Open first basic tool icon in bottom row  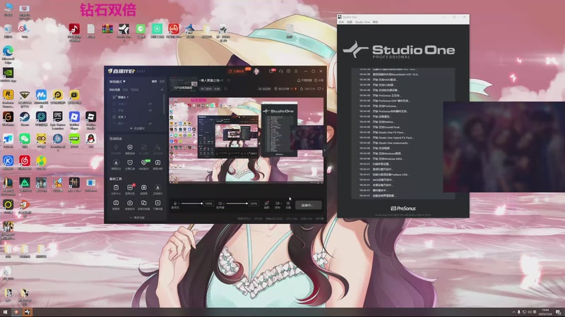116,204
